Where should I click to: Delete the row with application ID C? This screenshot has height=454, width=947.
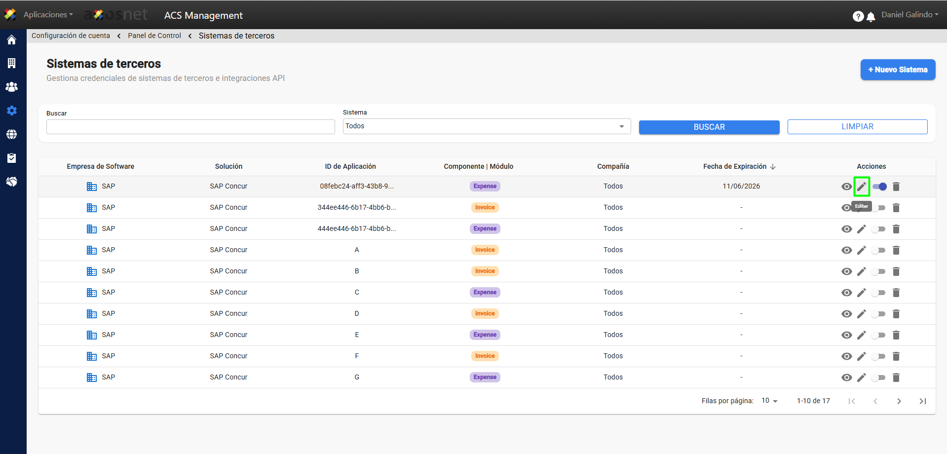pyautogui.click(x=896, y=293)
